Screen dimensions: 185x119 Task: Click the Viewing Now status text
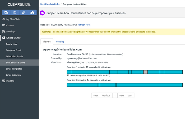pyautogui.click(x=73, y=62)
